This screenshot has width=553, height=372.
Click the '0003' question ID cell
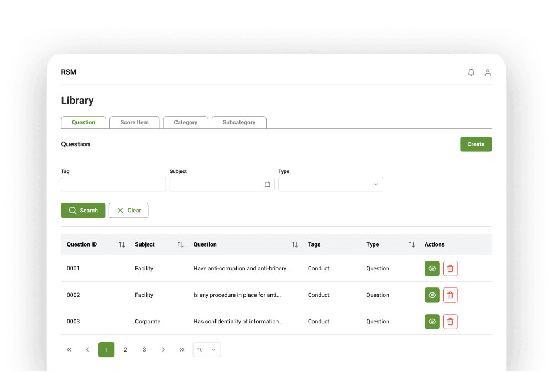click(x=74, y=321)
